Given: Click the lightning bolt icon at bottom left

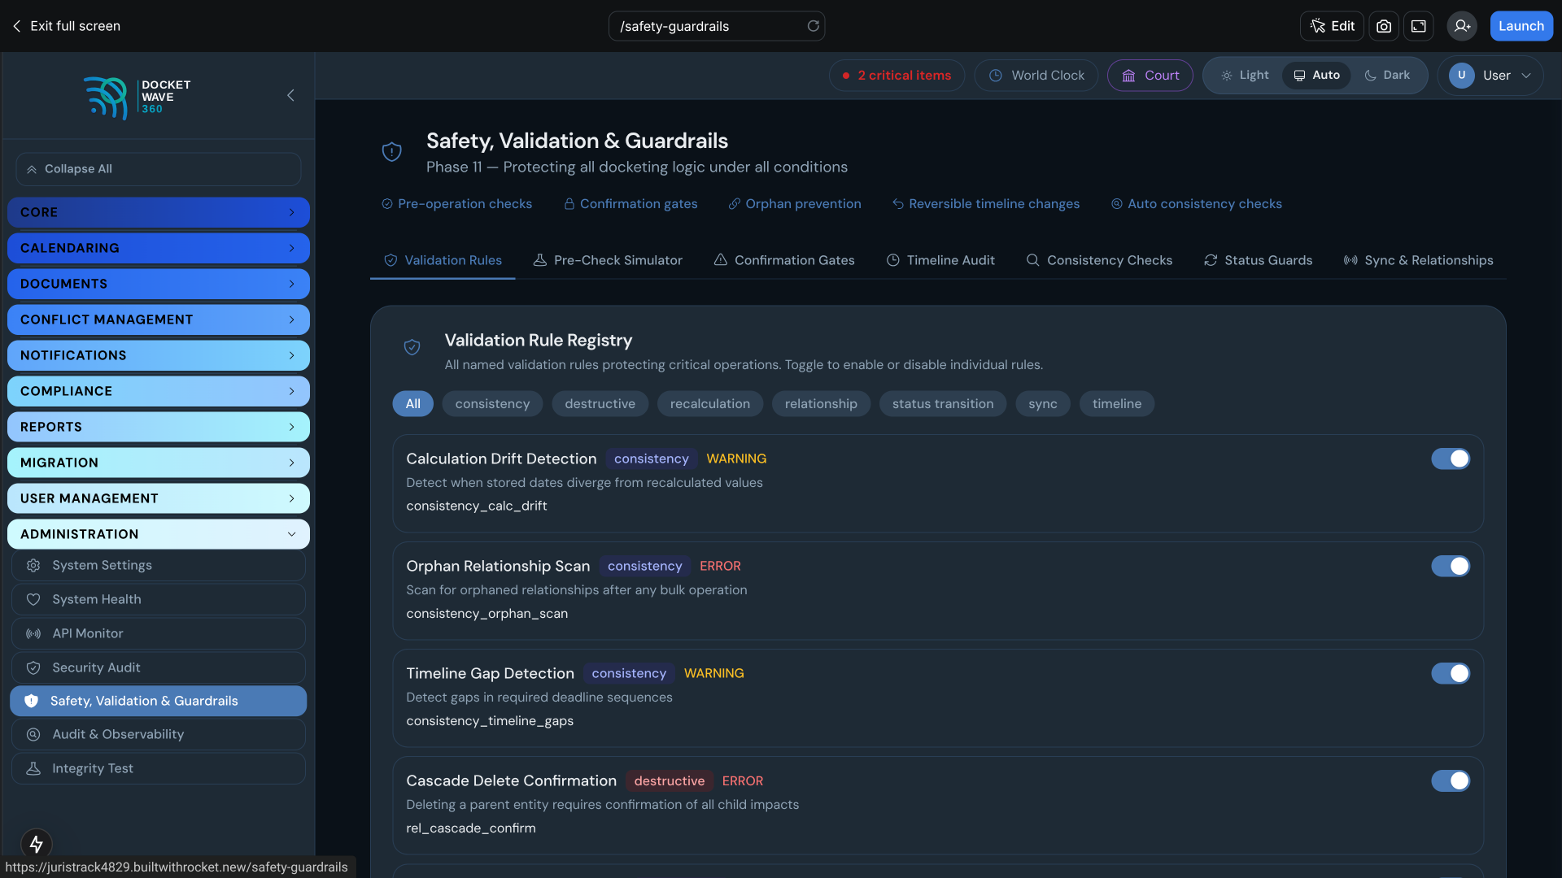Looking at the screenshot, I should click(37, 844).
